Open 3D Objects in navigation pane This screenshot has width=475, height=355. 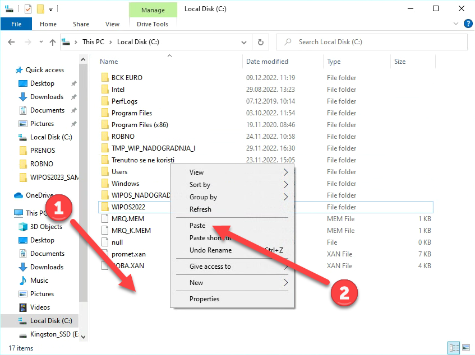pos(46,227)
